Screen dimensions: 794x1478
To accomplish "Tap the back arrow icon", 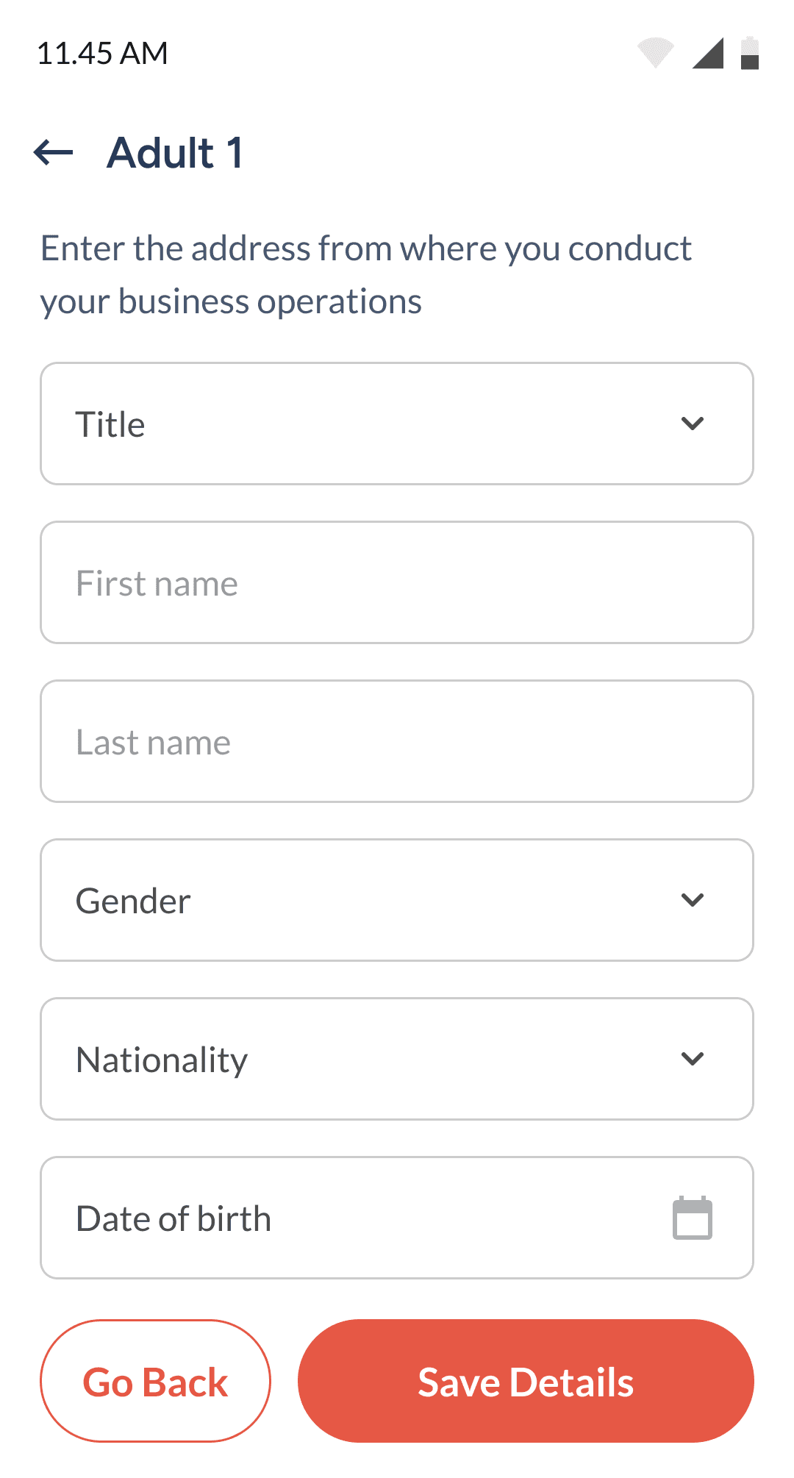I will tap(54, 153).
